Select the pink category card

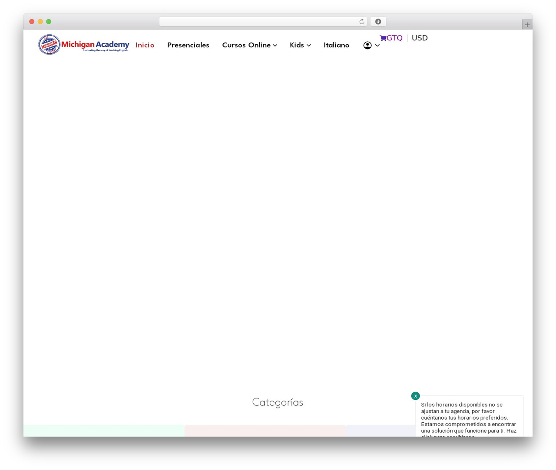click(x=265, y=431)
